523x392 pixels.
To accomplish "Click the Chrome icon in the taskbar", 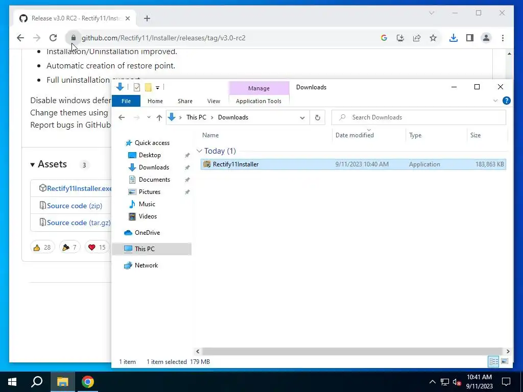I will [x=88, y=382].
